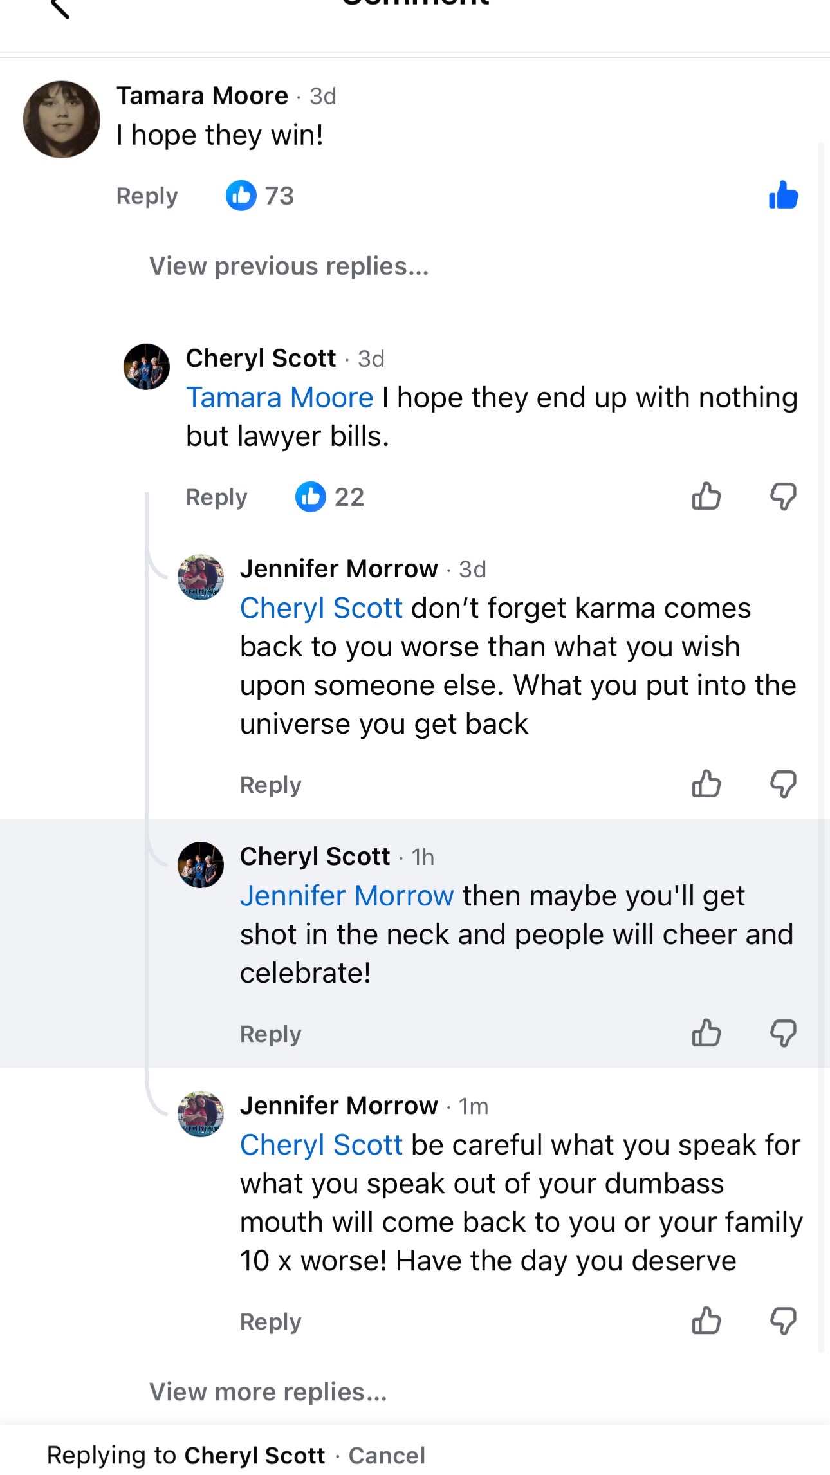Thumbs up Cheryl Scott's highlighted 1h reply
Screen dimensions: 830x1475
(x=706, y=1033)
